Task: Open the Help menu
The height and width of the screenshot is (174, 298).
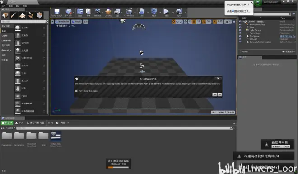Action: pyautogui.click(x=25, y=6)
